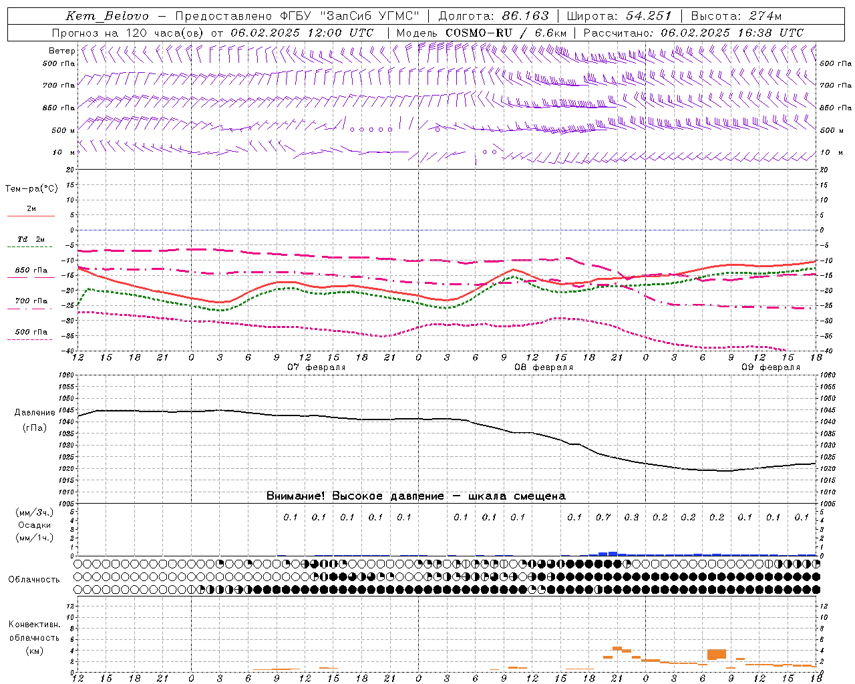Click the 0.3 precipitation amount
855x684 pixels.
631,517
